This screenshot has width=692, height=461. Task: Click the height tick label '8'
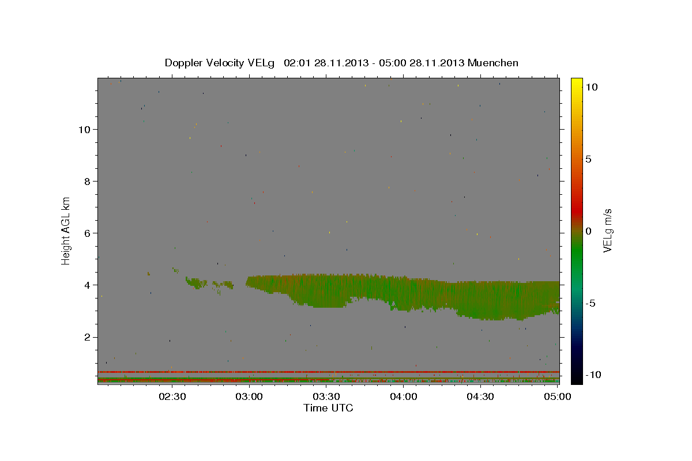click(86, 181)
